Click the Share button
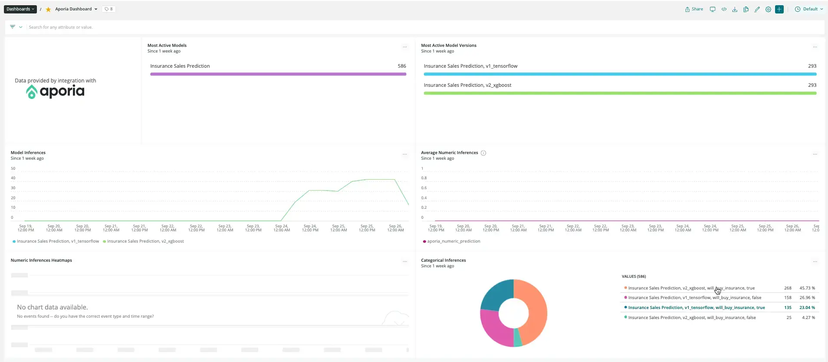828x362 pixels. pyautogui.click(x=694, y=9)
